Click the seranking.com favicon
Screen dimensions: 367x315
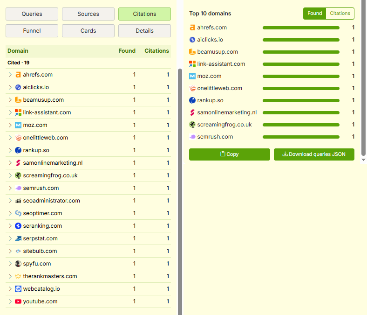[18, 226]
